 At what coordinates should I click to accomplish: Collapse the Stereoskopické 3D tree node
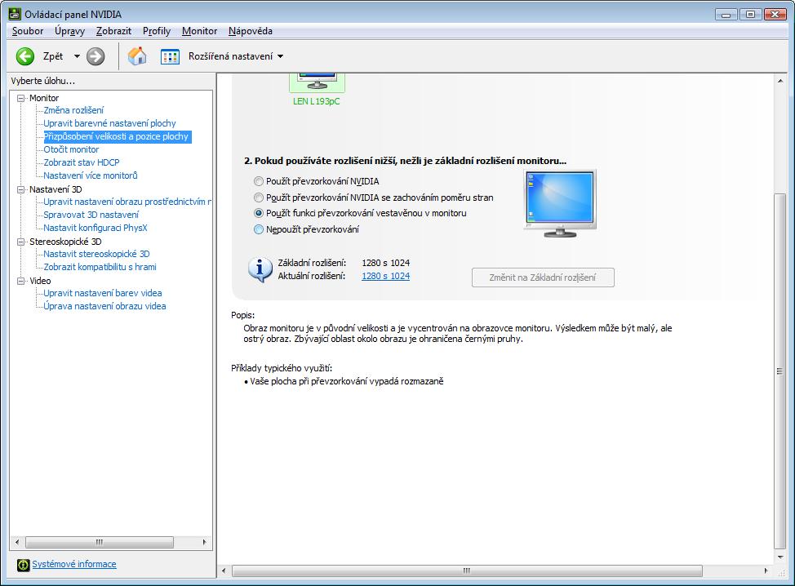[20, 242]
